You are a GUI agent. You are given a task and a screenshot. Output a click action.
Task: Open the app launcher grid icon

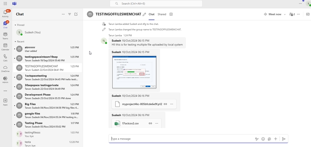click(5, 4)
